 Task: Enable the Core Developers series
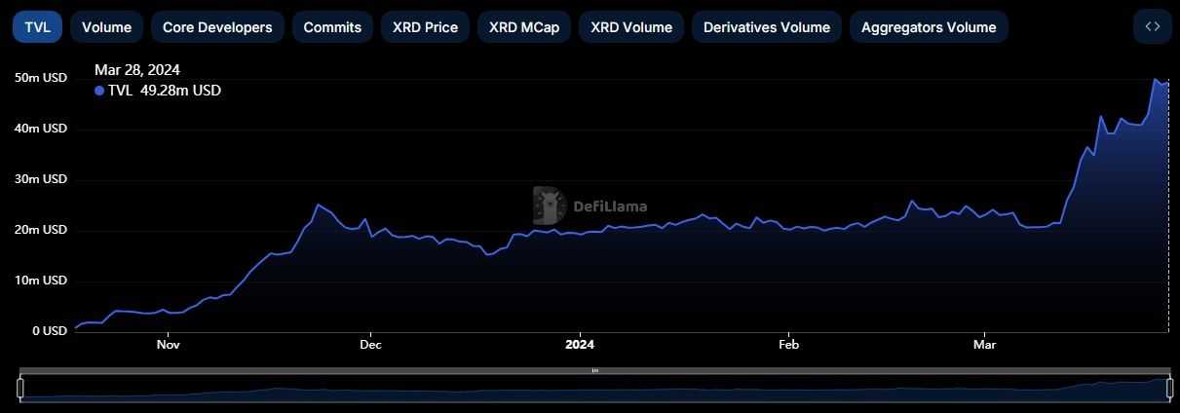pyautogui.click(x=217, y=27)
